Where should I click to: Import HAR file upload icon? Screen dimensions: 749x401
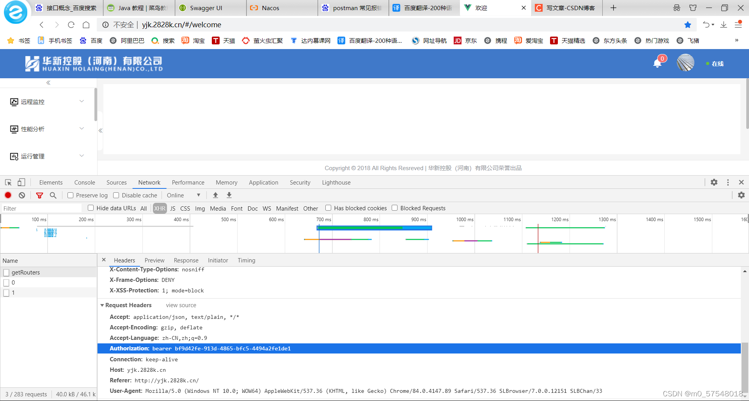pos(215,195)
